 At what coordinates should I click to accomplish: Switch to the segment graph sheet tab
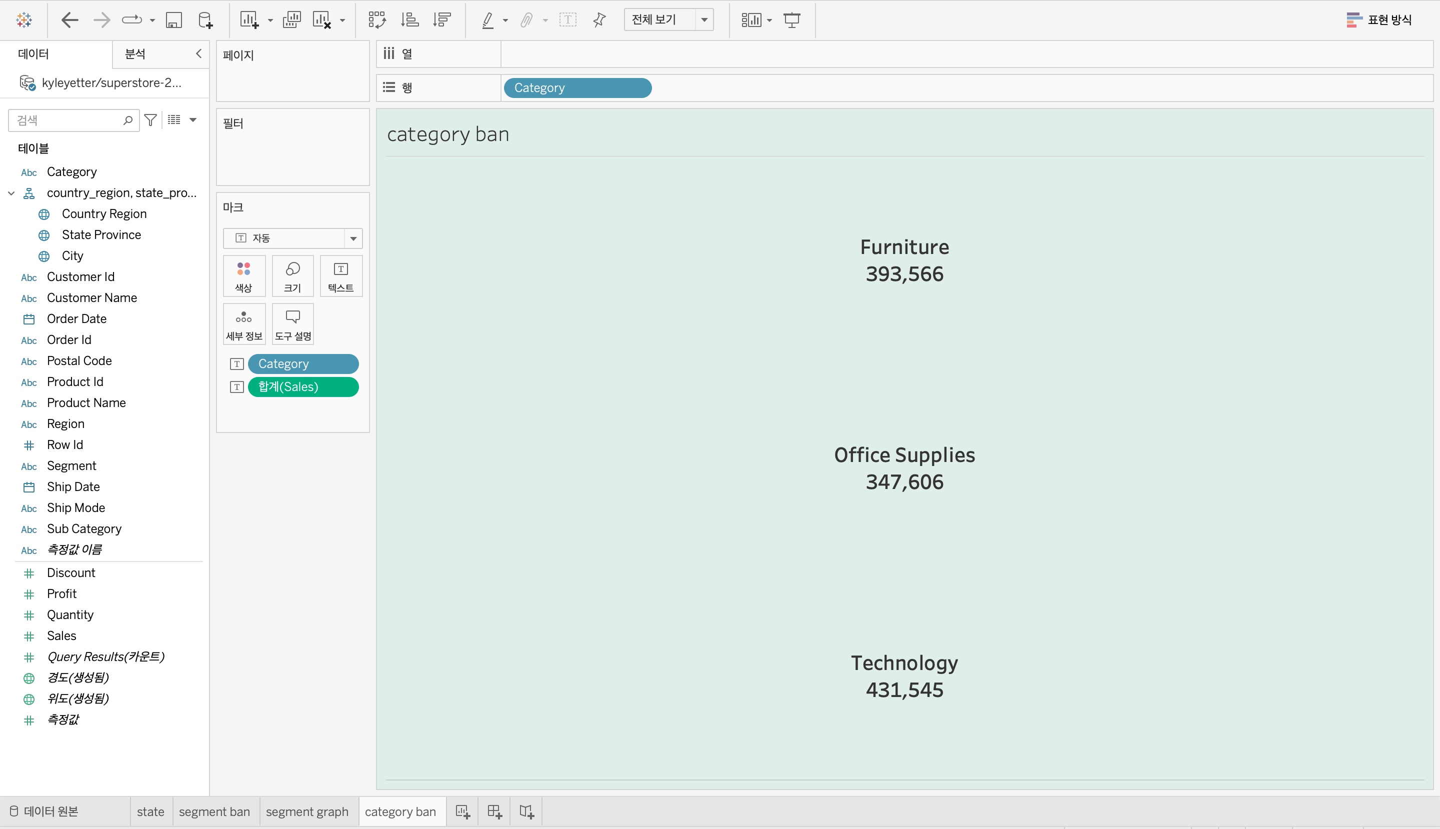307,812
